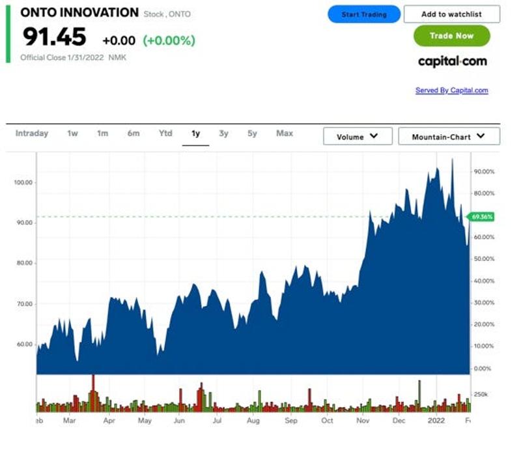
Task: Click the 20.00% right axis label
Action: 484,324
